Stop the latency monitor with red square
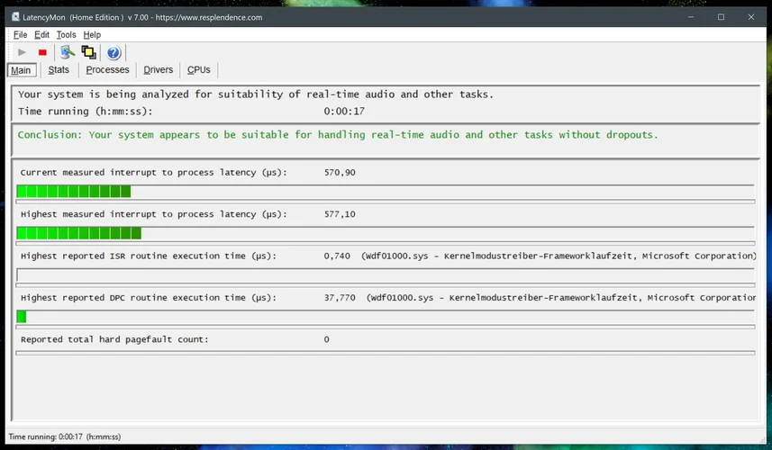Image resolution: width=772 pixels, height=450 pixels. (x=42, y=52)
